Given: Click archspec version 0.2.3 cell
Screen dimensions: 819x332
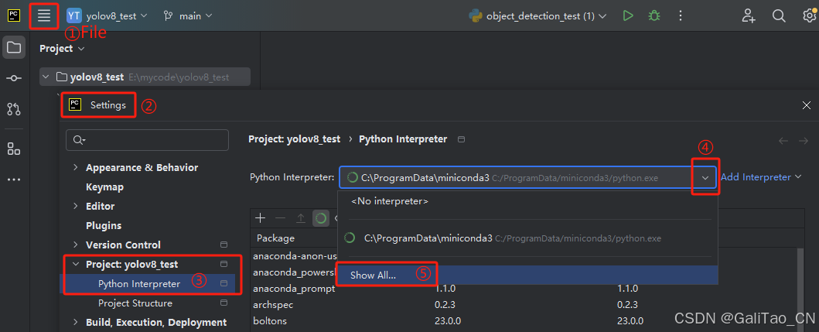Looking at the screenshot, I should pos(445,304).
